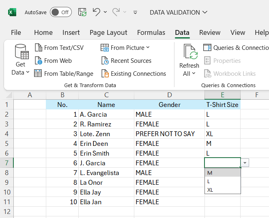Open the Page Layout tab
This screenshot has height=218, width=269.
click(108, 32)
